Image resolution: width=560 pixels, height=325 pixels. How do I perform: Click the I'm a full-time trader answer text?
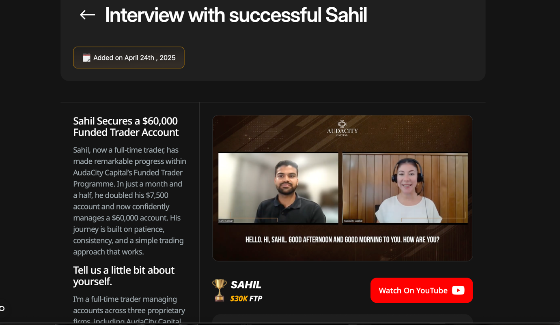coord(129,310)
